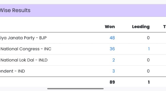Select the Independent - IND row label
The height and width of the screenshot is (91, 166).
click(12, 71)
